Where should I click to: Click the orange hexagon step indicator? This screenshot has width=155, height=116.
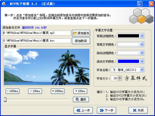tap(142, 19)
